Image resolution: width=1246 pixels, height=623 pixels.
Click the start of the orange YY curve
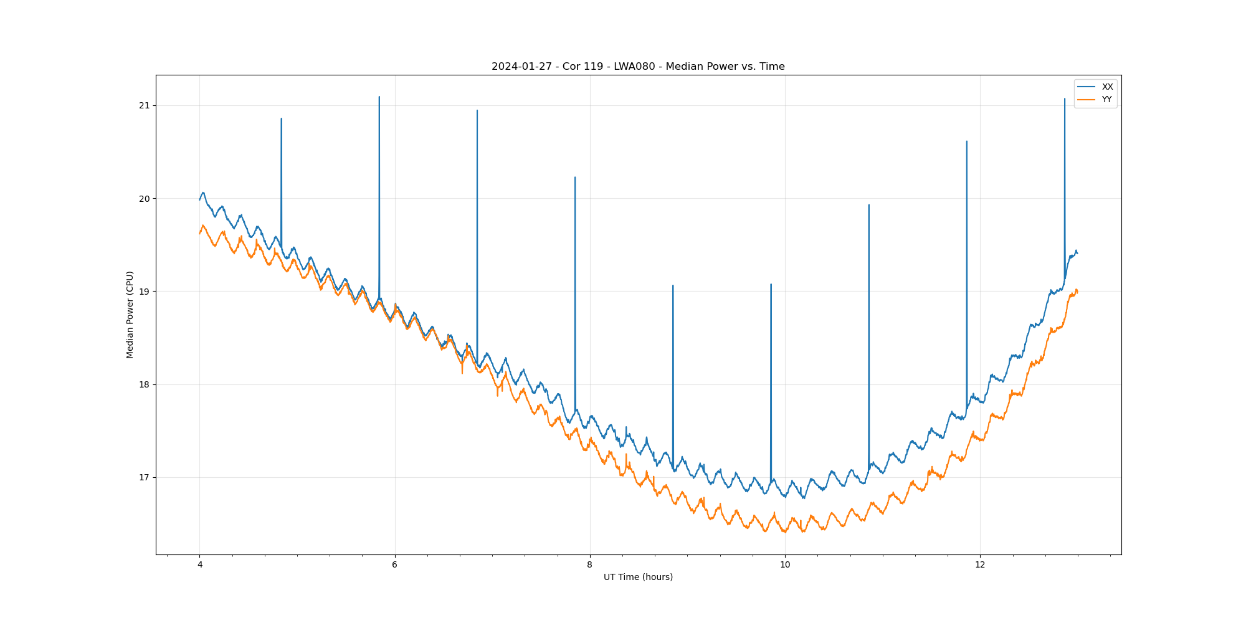(x=200, y=233)
